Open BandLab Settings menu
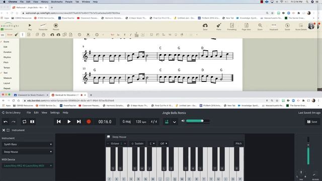 (x=55, y=113)
